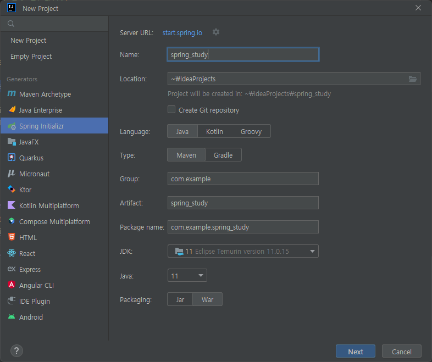Image resolution: width=432 pixels, height=362 pixels.
Task: Select Empty Project in sidebar
Action: click(31, 57)
